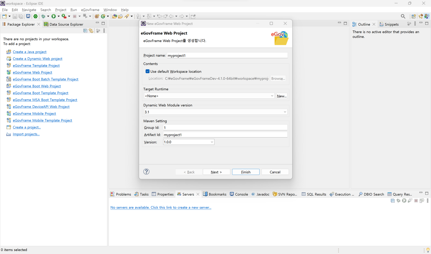The height and width of the screenshot is (254, 431).
Task: Open the eGovFrame menu
Action: [90, 10]
